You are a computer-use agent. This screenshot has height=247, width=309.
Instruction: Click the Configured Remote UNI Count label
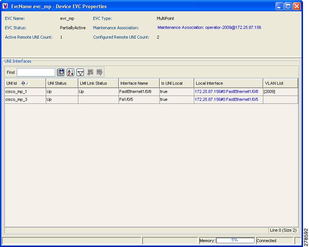point(121,37)
